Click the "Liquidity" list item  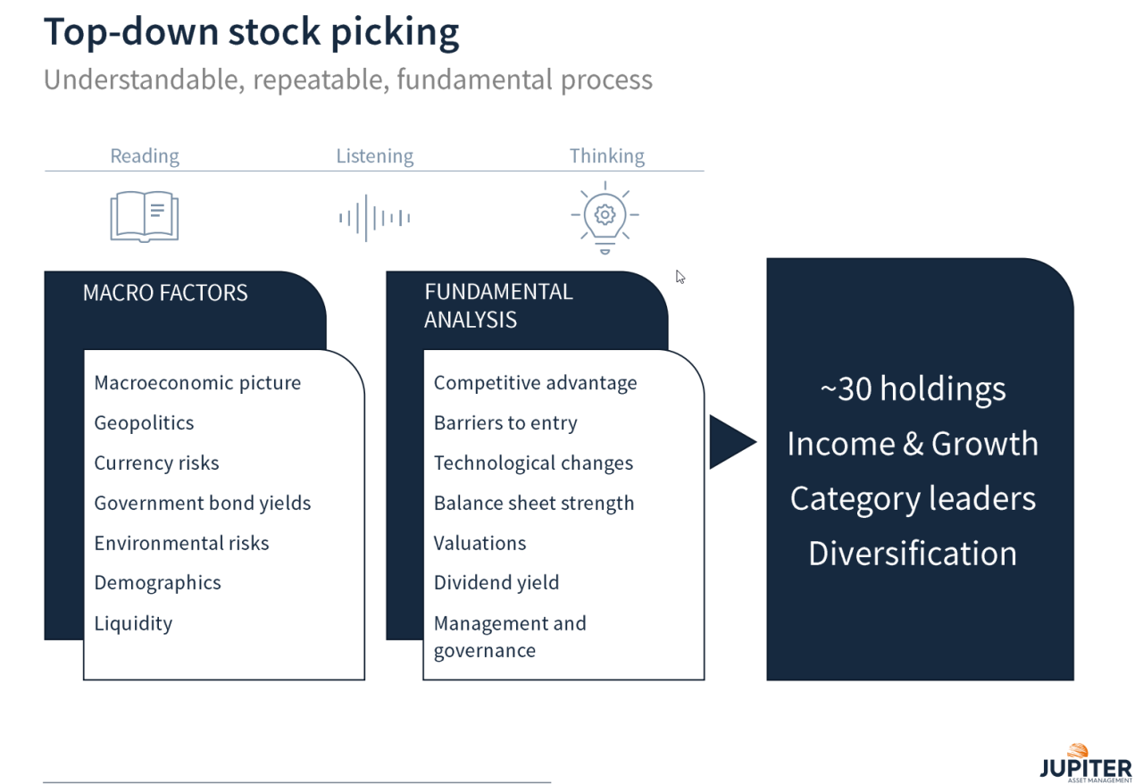pyautogui.click(x=133, y=623)
